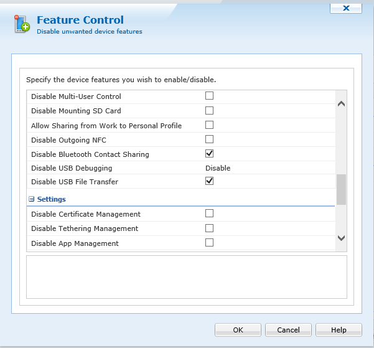Collapse the Settings section

click(x=32, y=199)
